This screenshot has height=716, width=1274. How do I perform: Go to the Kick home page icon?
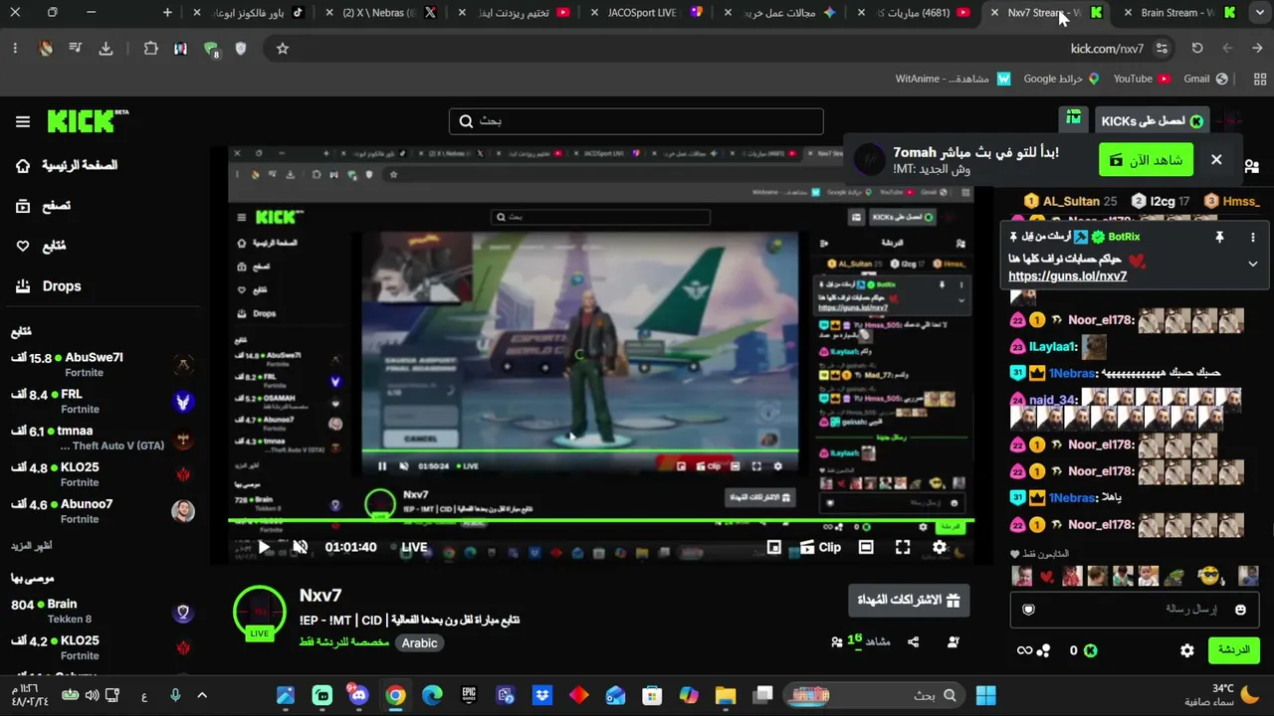coord(23,165)
